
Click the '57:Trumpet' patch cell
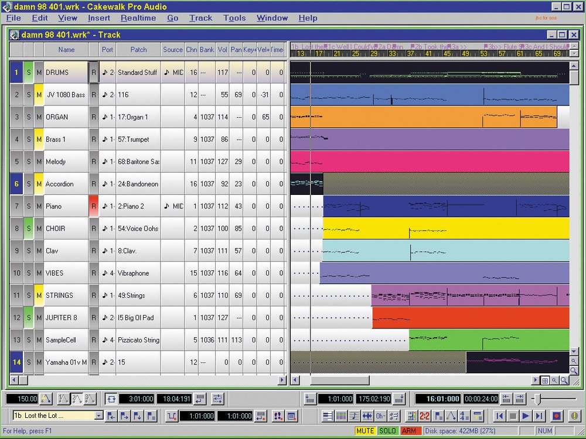click(138, 139)
